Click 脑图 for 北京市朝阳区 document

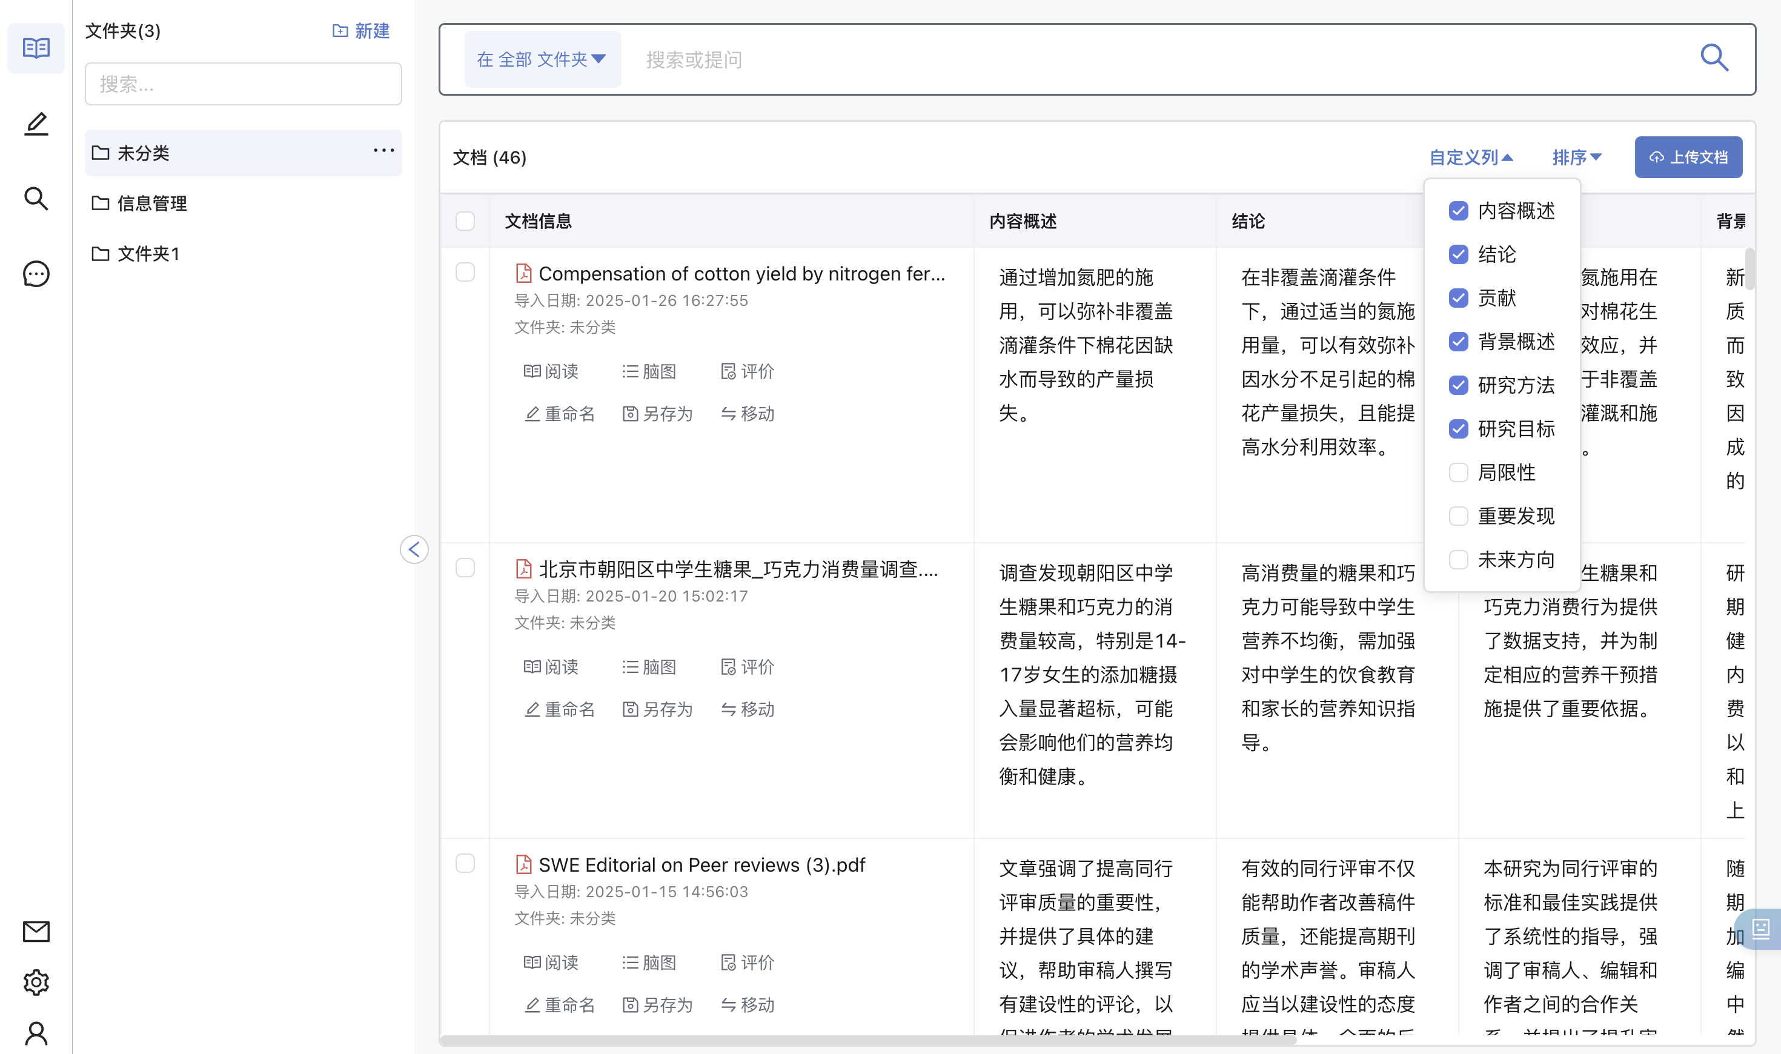coord(649,667)
